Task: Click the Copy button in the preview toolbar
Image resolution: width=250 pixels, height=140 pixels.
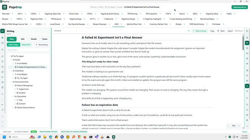Action: (x=212, y=31)
